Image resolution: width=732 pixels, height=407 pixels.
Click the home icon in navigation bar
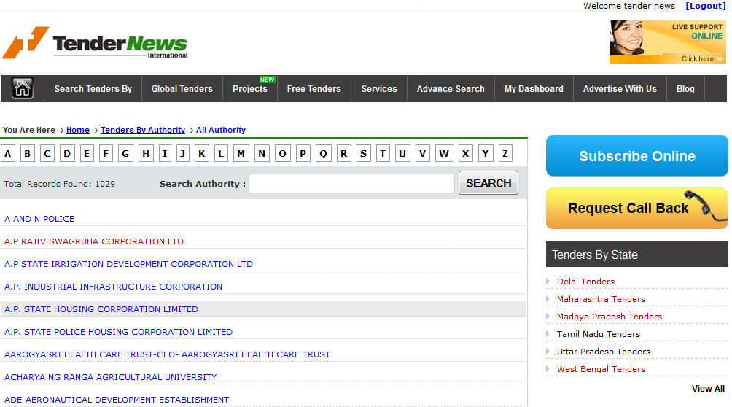[x=23, y=88]
